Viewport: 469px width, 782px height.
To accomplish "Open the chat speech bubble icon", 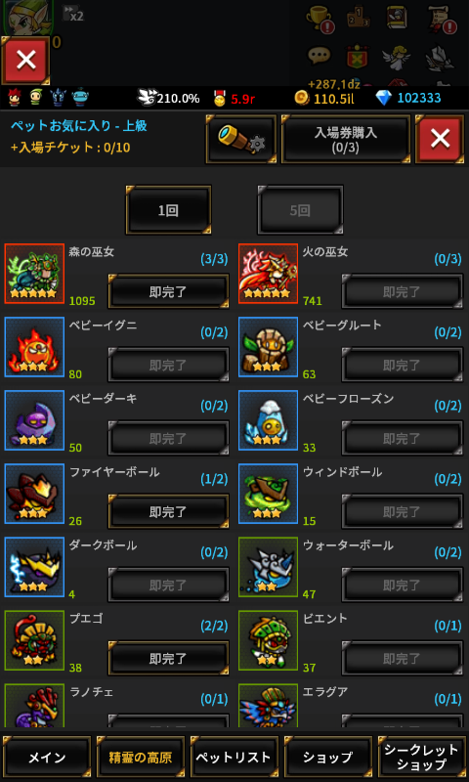I will [319, 57].
